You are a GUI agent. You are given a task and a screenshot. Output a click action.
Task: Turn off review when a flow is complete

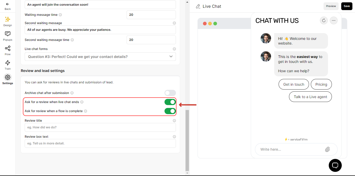[170, 111]
